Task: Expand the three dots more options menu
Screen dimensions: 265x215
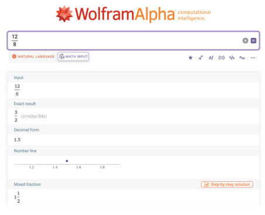Action: coord(253,58)
